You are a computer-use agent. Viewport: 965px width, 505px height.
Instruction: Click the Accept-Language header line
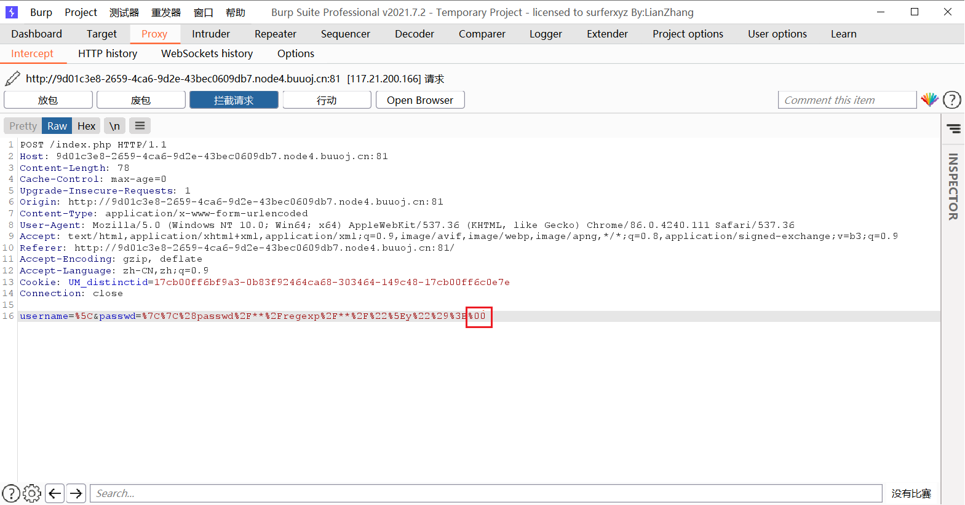click(x=114, y=271)
